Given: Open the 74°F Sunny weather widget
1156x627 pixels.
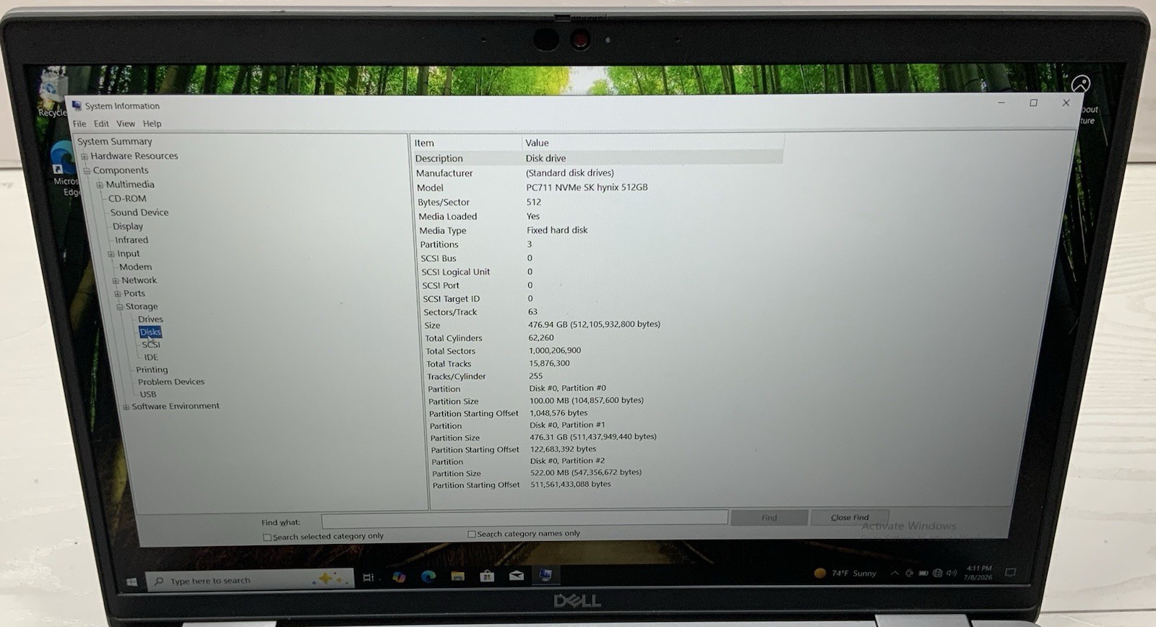Looking at the screenshot, I should tap(845, 573).
